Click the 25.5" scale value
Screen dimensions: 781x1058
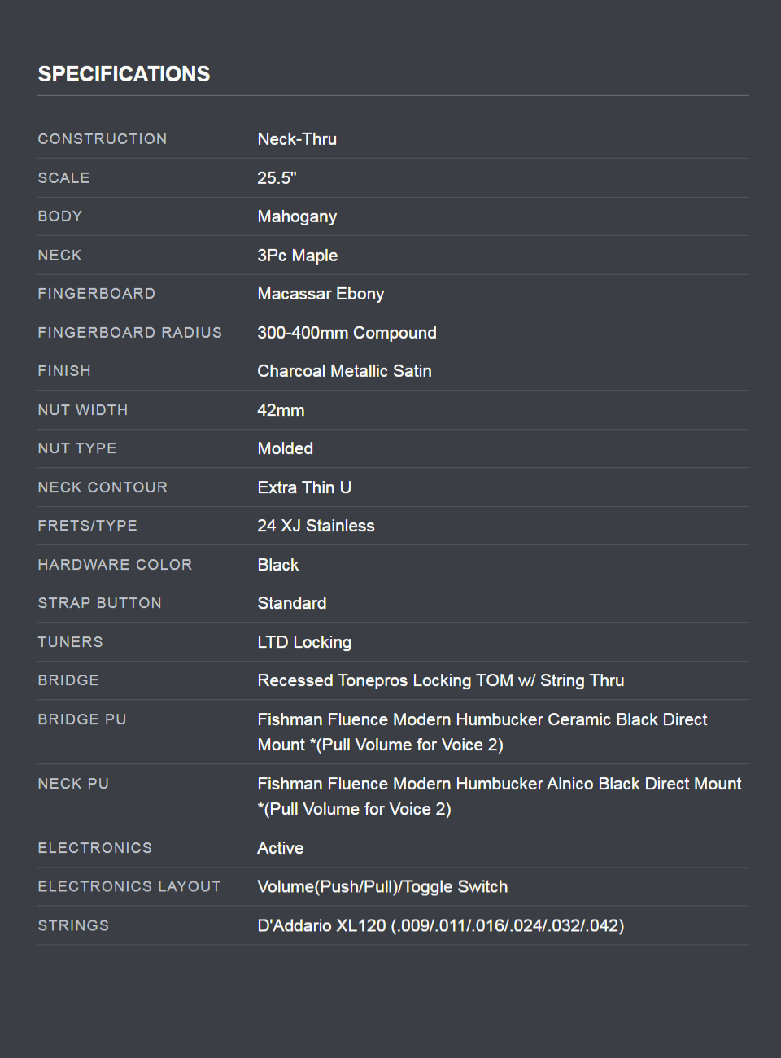tap(277, 178)
